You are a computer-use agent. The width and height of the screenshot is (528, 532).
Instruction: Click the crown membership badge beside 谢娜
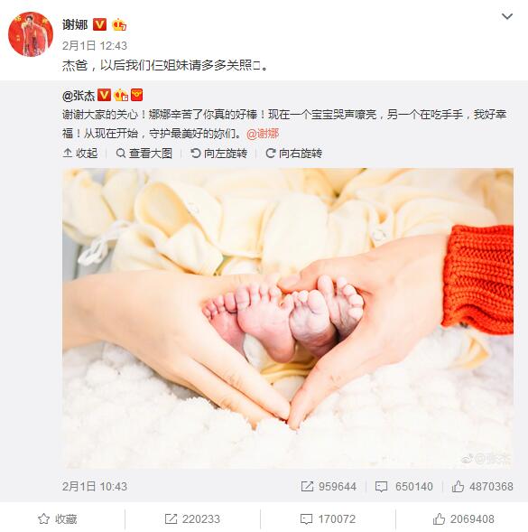119,24
